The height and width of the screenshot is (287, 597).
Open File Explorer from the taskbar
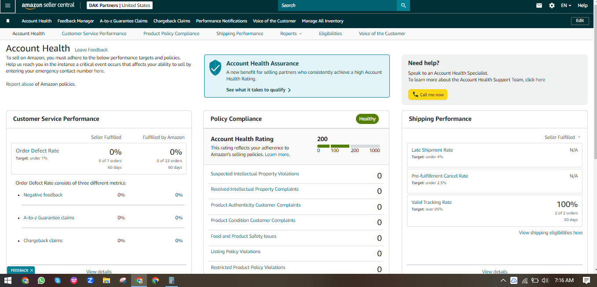tap(106, 280)
